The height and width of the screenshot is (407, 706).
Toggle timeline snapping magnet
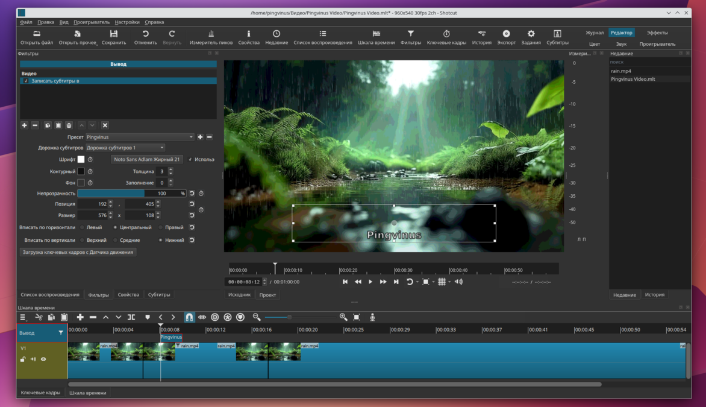pyautogui.click(x=189, y=317)
